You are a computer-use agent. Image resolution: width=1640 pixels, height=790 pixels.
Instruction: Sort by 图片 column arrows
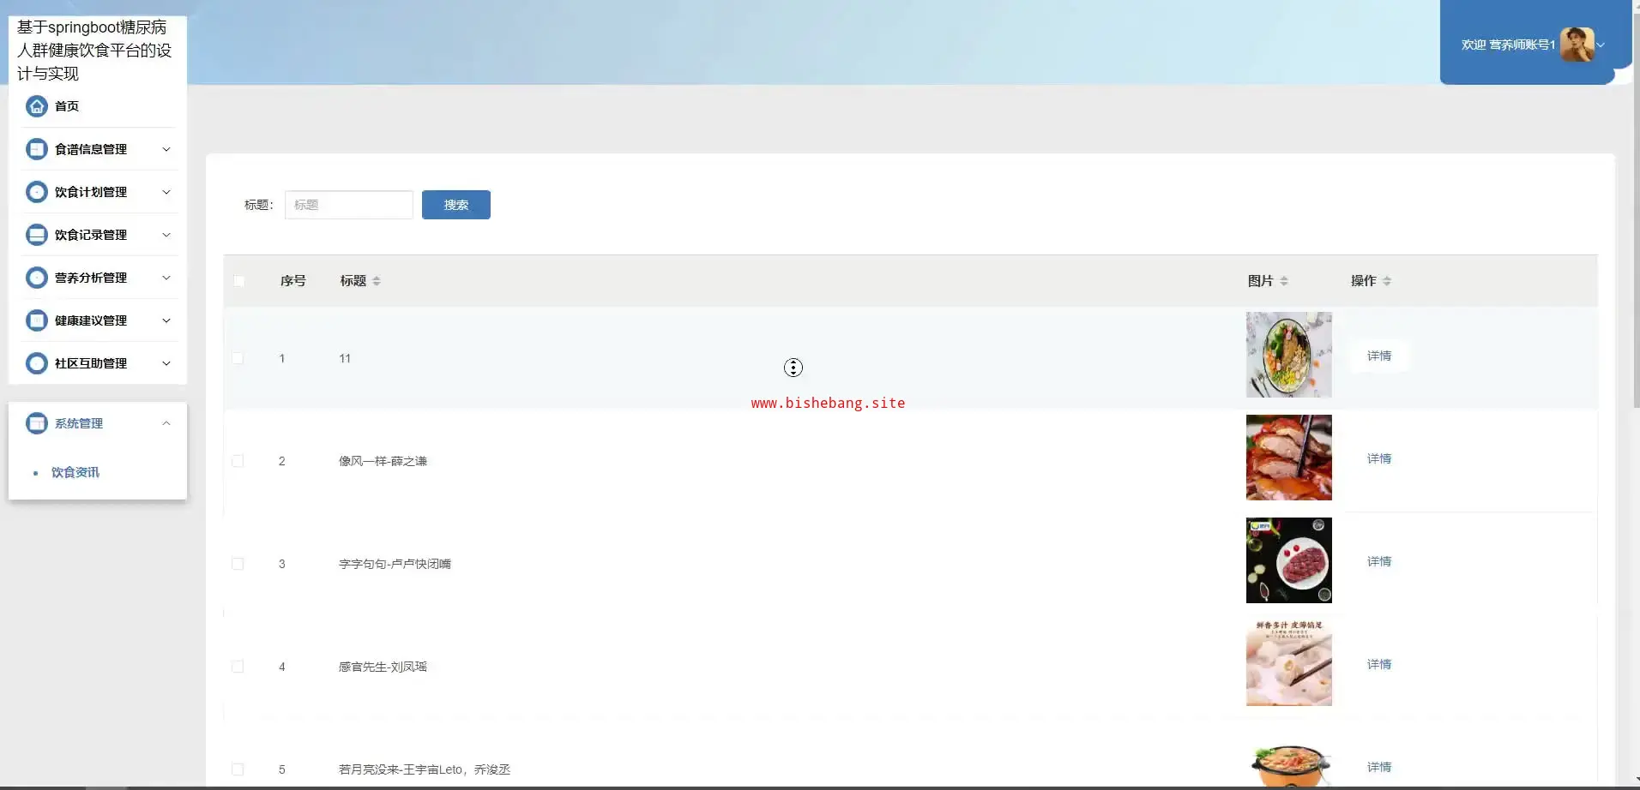1284,281
